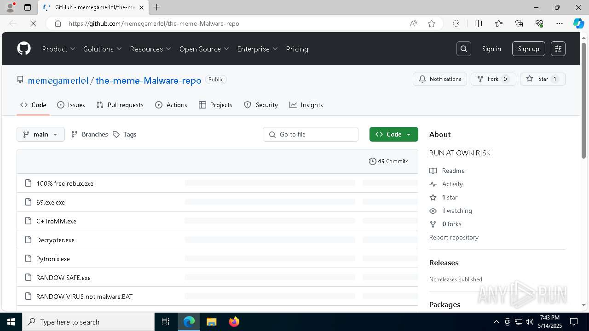The width and height of the screenshot is (589, 331).
Task: Open the Collections icon
Action: [x=519, y=23]
